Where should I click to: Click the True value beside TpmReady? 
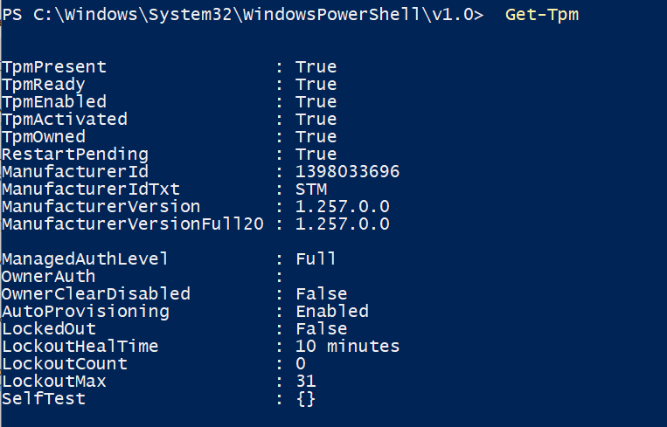(x=316, y=84)
